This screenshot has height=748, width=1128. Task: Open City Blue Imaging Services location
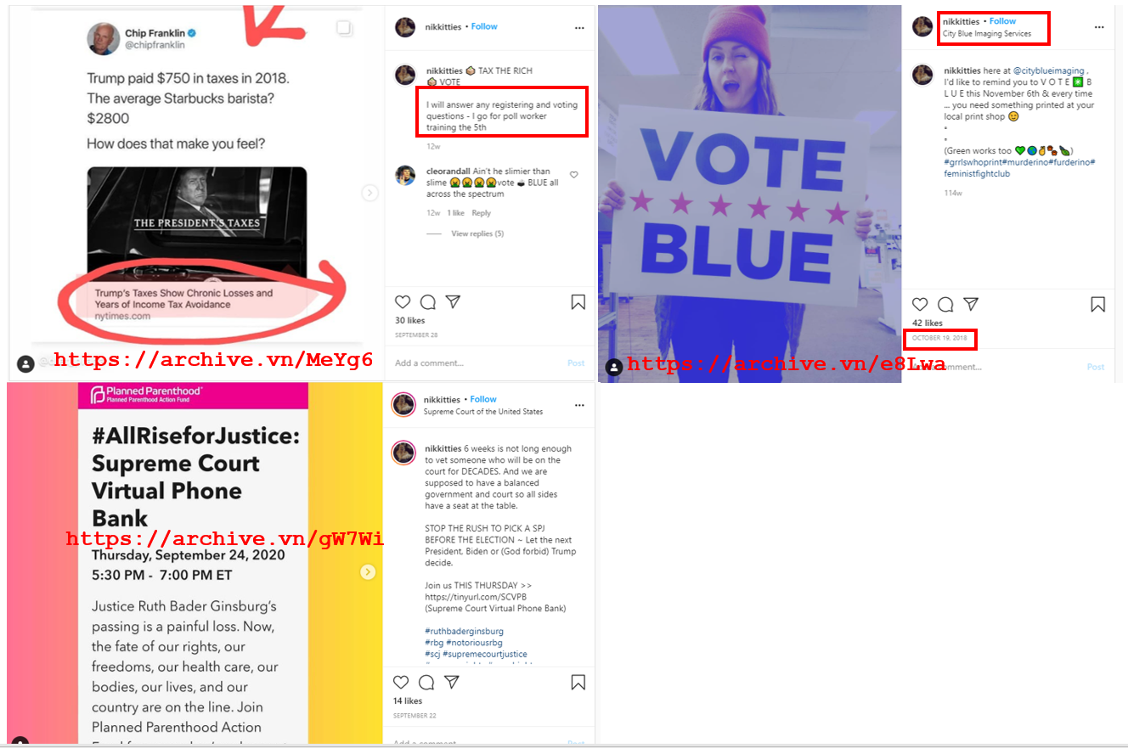pos(987,34)
